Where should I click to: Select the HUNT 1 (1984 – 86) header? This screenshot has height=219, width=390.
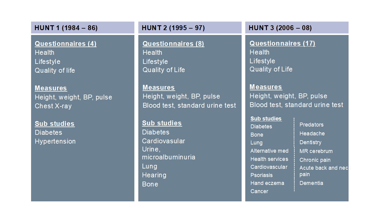point(83,28)
